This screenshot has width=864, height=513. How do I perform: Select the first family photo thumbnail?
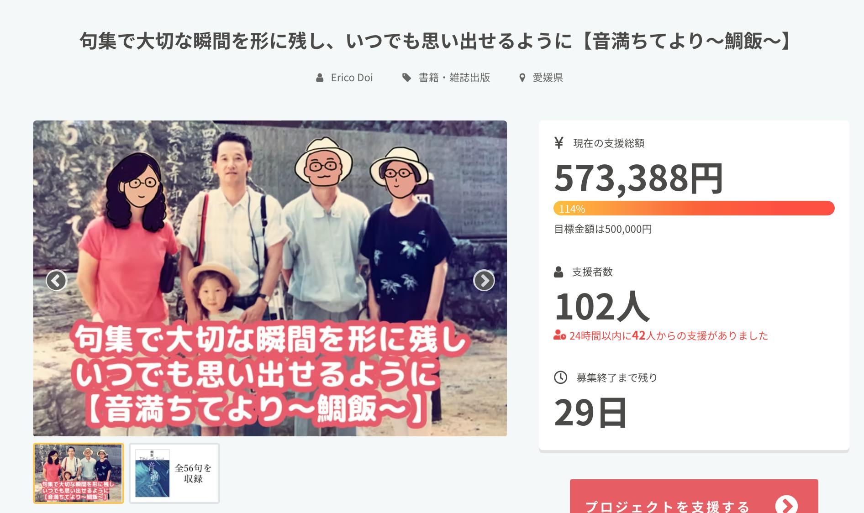coord(79,473)
